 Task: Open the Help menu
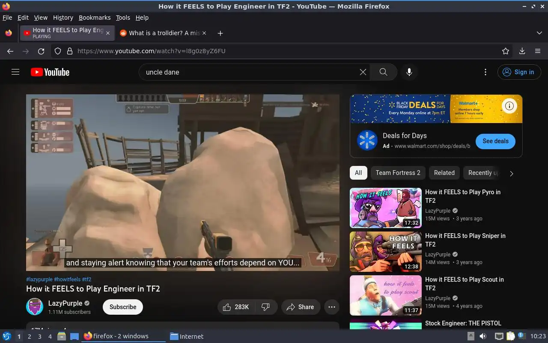[x=142, y=18]
